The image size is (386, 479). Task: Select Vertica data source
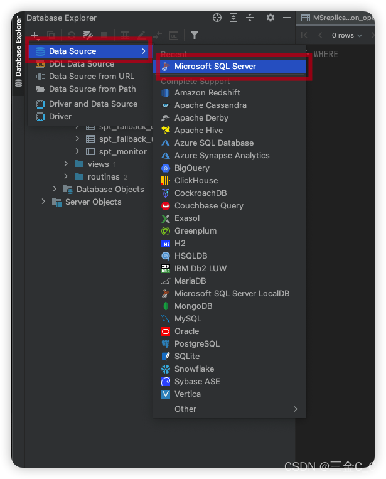pos(230,394)
